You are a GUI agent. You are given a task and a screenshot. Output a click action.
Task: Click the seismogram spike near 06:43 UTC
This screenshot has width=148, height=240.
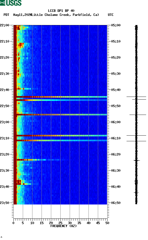click(x=136, y=192)
